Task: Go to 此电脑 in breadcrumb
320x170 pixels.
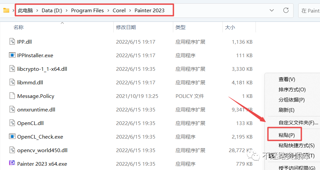Action: pos(25,10)
